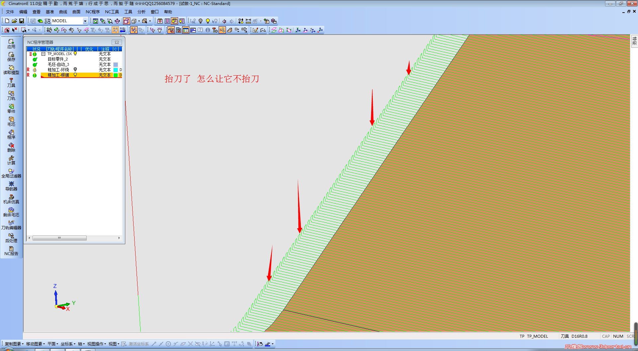
Task: Click the 剩余毛坯 remaining stock icon
Action: click(x=11, y=212)
